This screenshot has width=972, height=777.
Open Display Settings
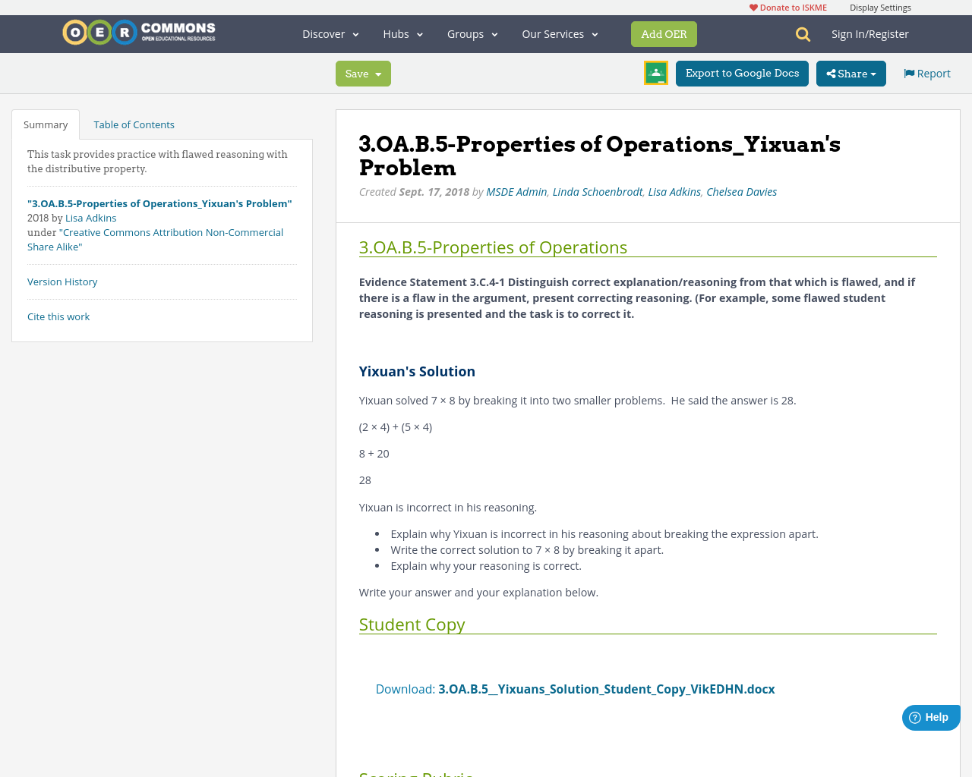880,7
